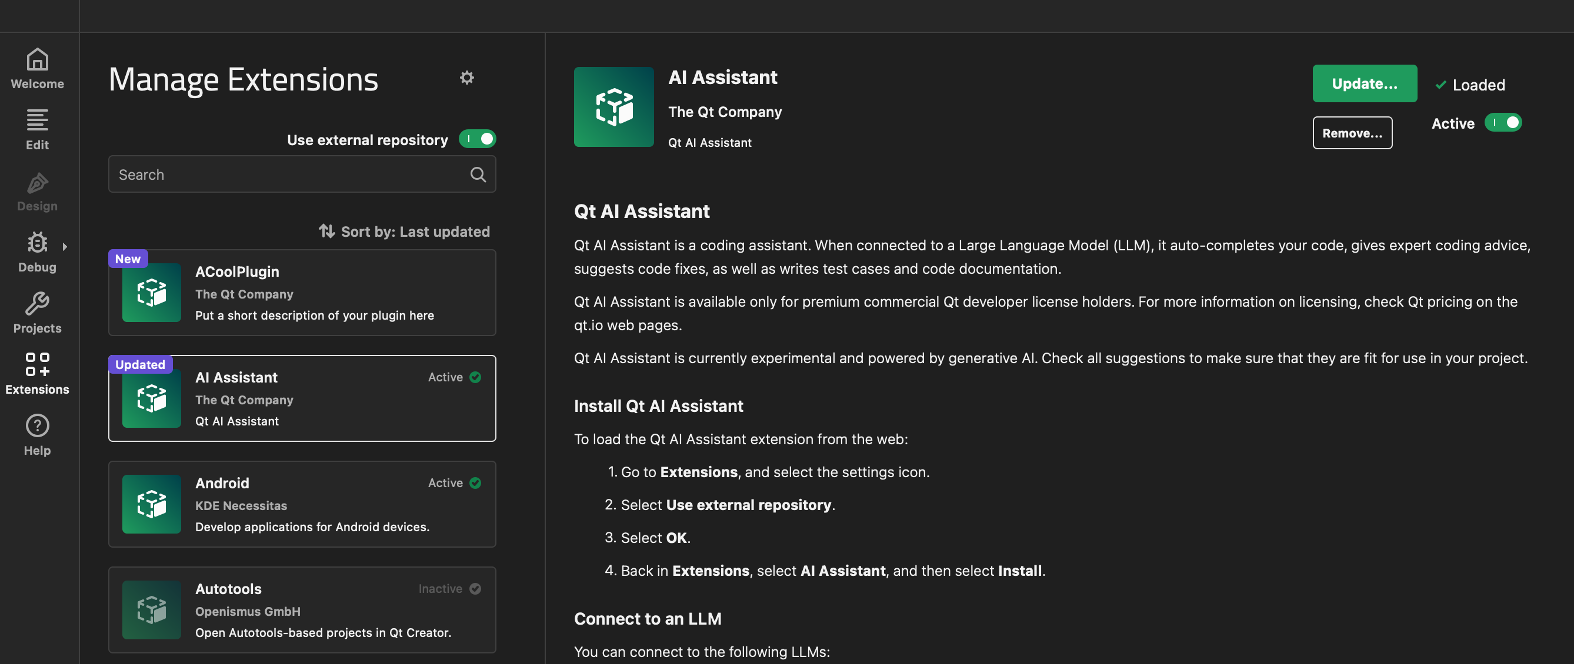Click the search magnifier icon

478,174
